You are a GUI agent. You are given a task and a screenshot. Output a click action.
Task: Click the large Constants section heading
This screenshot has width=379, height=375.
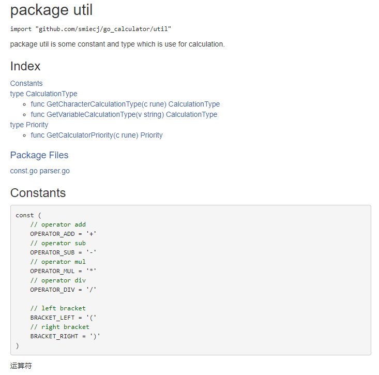click(38, 193)
